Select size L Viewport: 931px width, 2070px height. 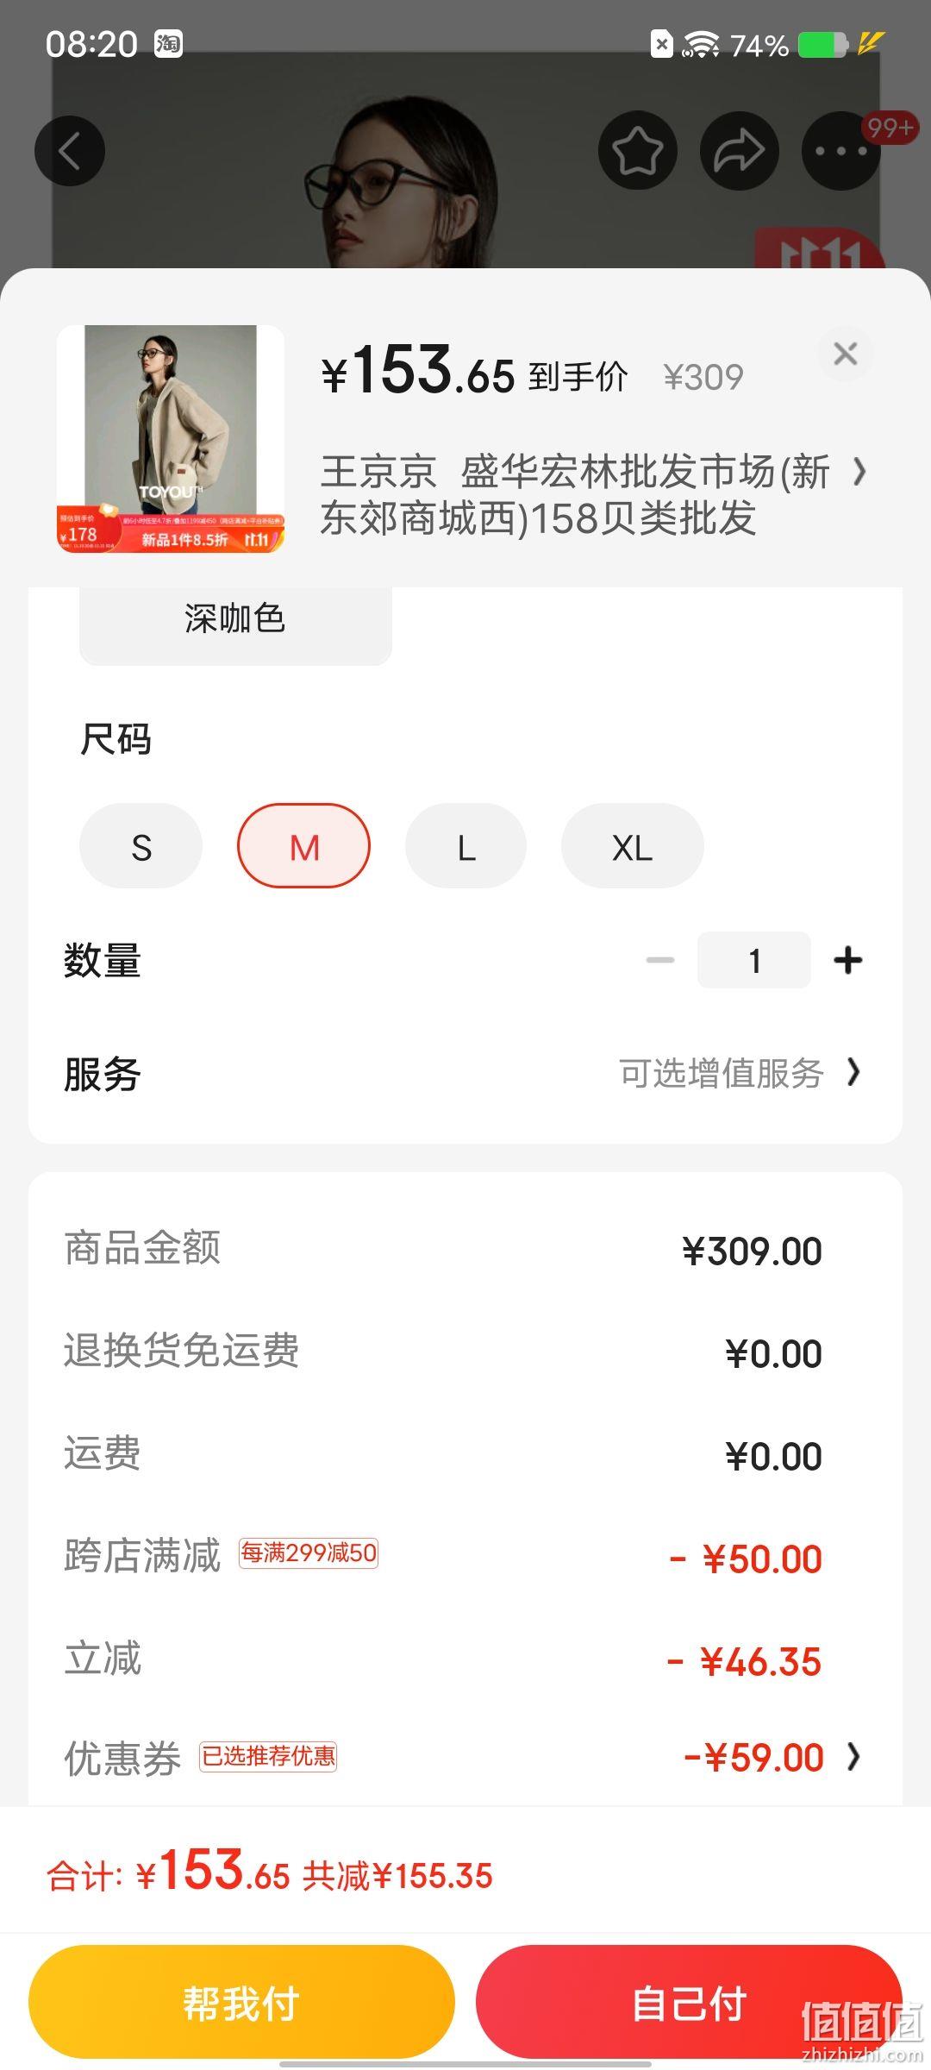466,846
